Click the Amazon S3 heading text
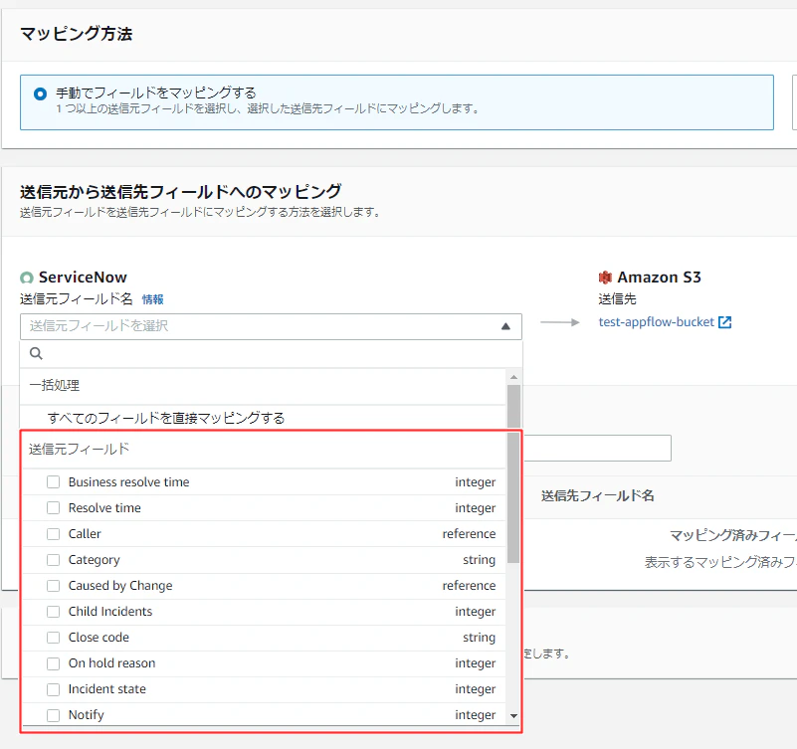797x749 pixels. click(x=659, y=278)
